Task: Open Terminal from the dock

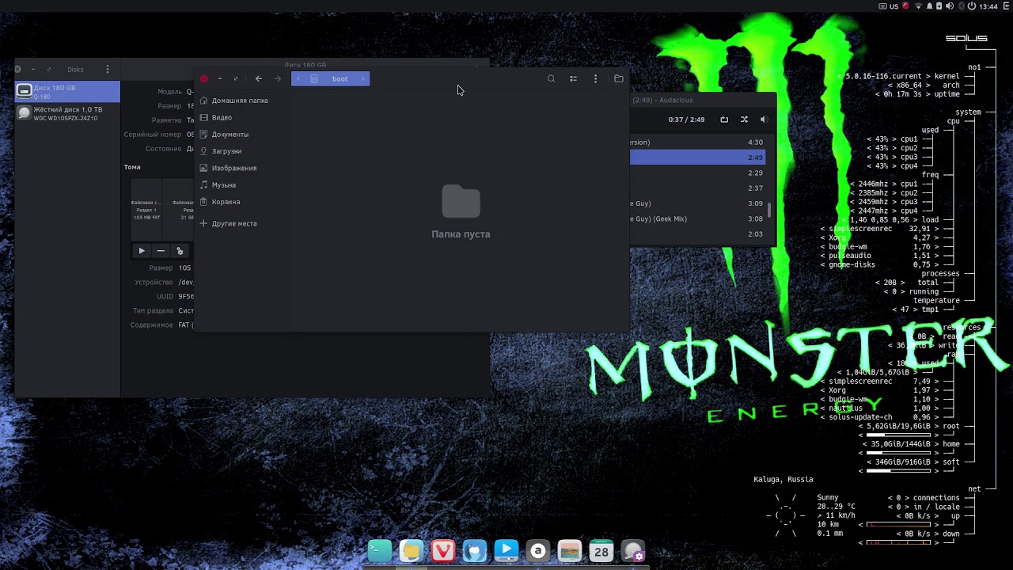Action: [x=380, y=551]
